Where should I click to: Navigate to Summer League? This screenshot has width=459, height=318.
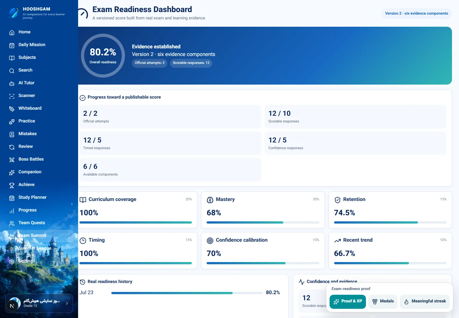pyautogui.click(x=39, y=248)
